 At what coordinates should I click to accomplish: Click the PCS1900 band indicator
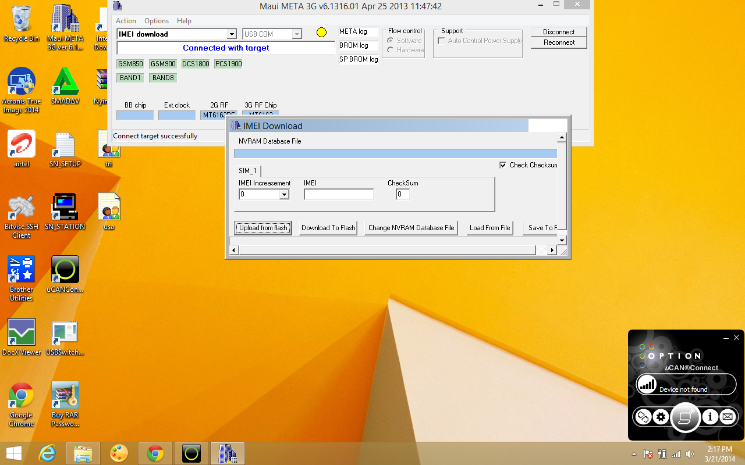coord(228,64)
